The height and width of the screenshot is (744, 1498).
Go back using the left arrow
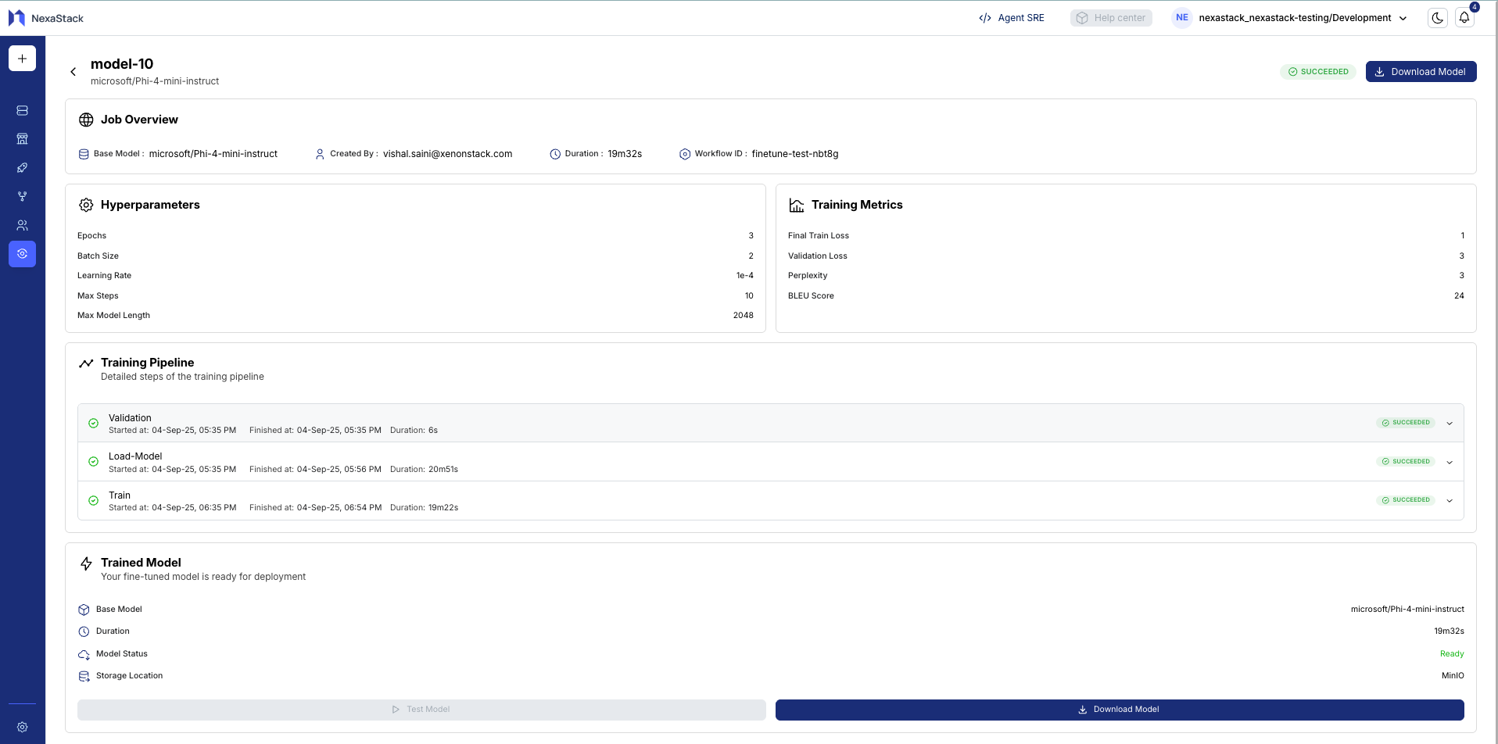pyautogui.click(x=73, y=72)
